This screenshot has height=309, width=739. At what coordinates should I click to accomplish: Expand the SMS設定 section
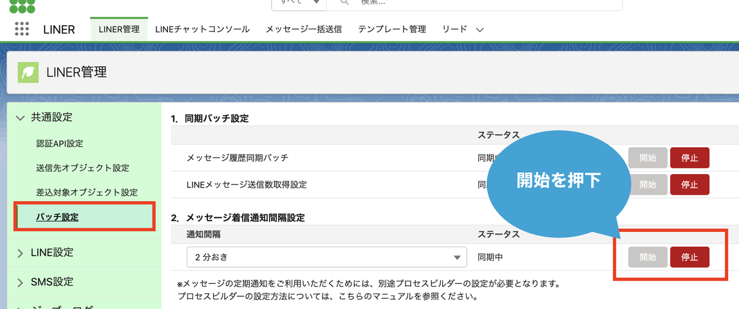point(20,282)
